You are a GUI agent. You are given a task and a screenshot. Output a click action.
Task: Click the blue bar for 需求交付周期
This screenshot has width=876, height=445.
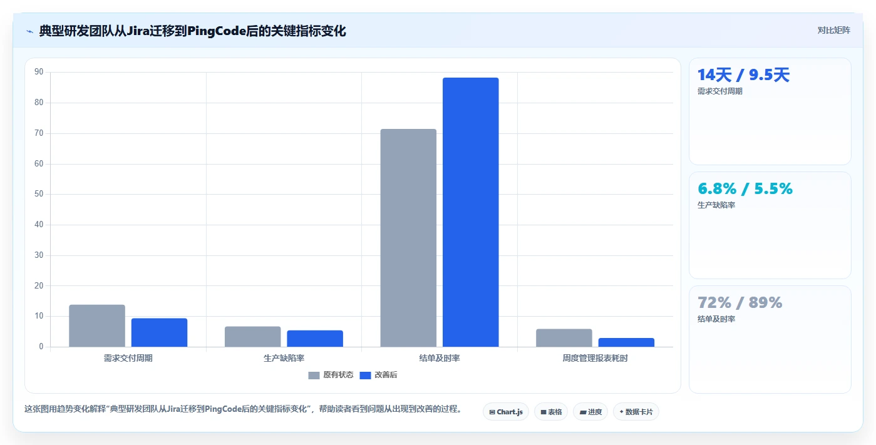[159, 332]
